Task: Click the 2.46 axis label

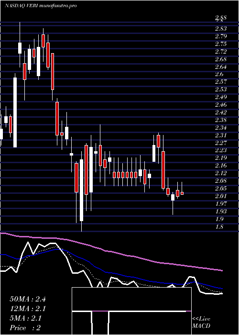Action: pyautogui.click(x=221, y=105)
